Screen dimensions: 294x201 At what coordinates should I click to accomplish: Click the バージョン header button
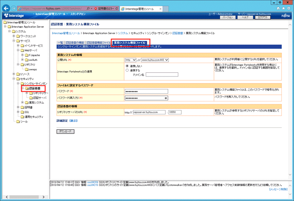pyautogui.click(x=228, y=17)
